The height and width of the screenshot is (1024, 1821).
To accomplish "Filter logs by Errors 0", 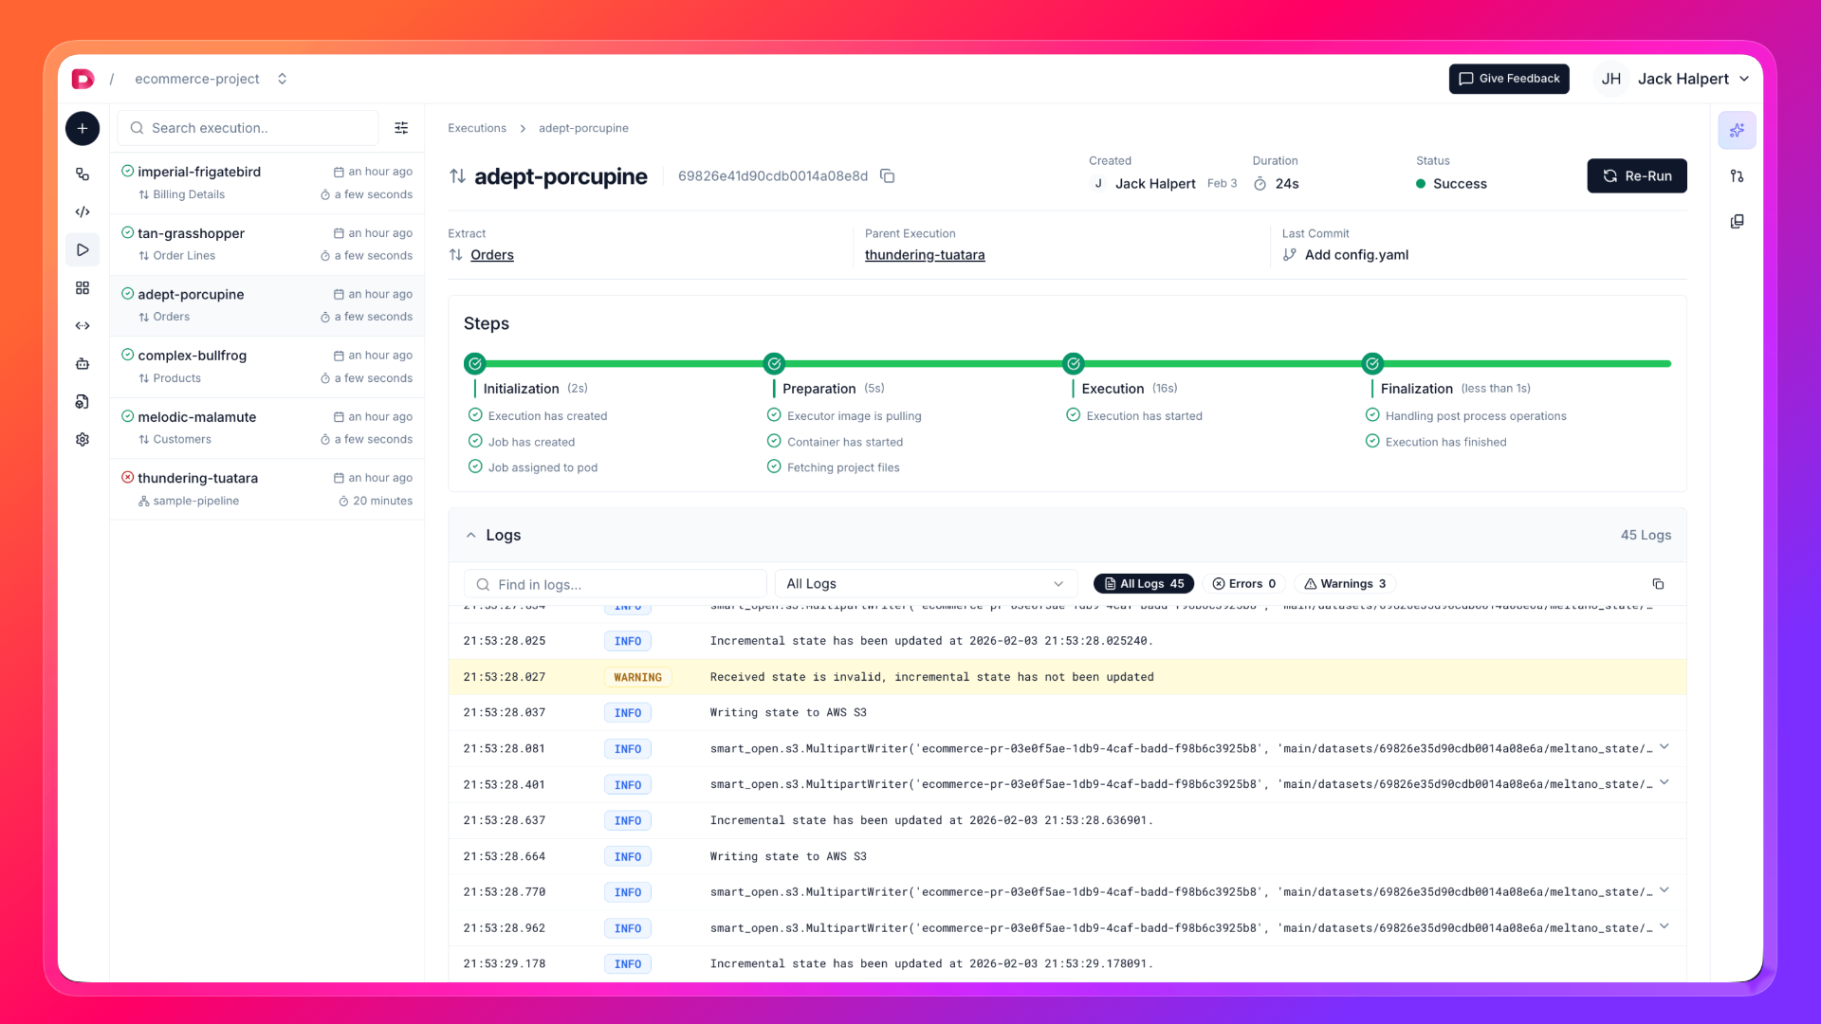I will tap(1244, 584).
